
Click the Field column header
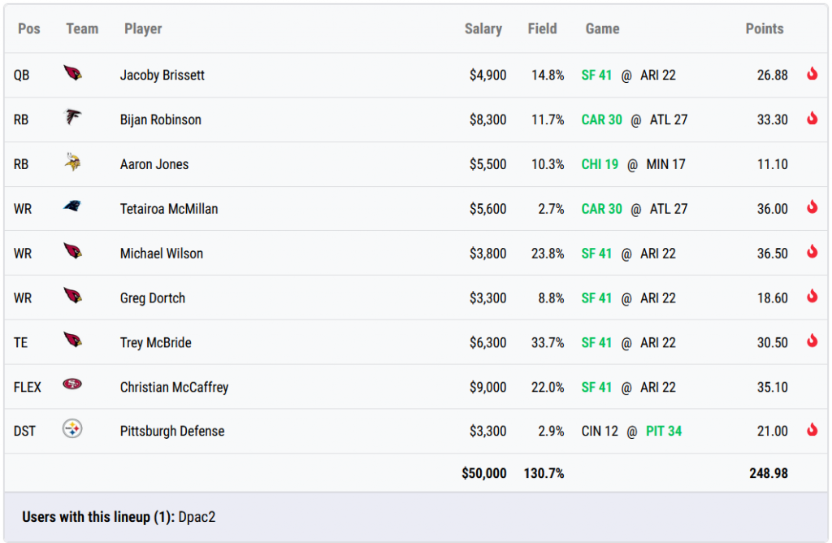[x=542, y=28]
